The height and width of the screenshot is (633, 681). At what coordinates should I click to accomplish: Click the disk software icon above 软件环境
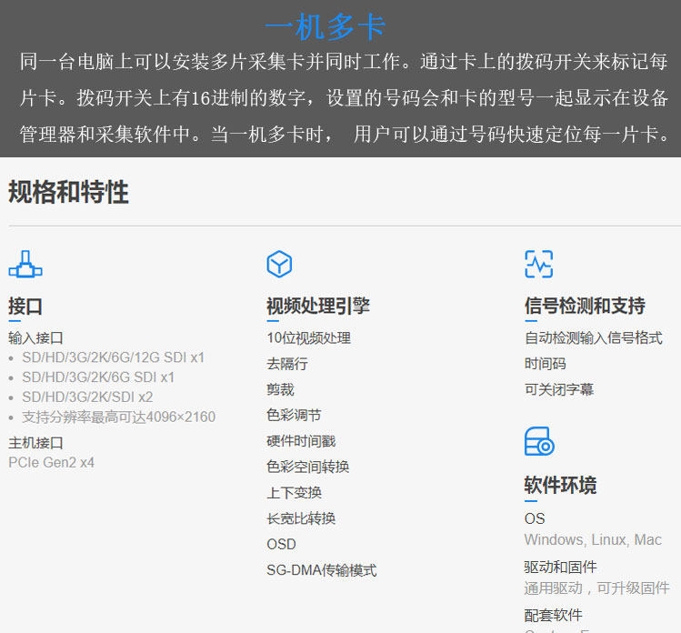pyautogui.click(x=539, y=441)
